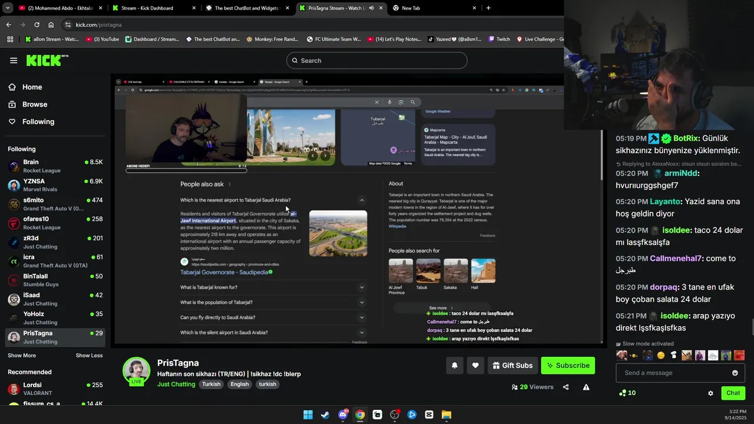Switch to best ChatBot and Widgets tab

(x=246, y=8)
